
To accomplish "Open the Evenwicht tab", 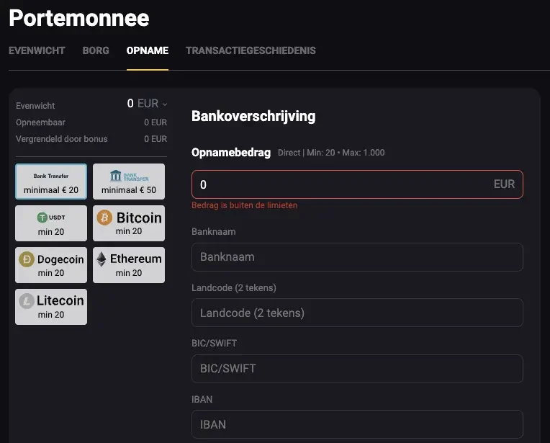I will (37, 50).
